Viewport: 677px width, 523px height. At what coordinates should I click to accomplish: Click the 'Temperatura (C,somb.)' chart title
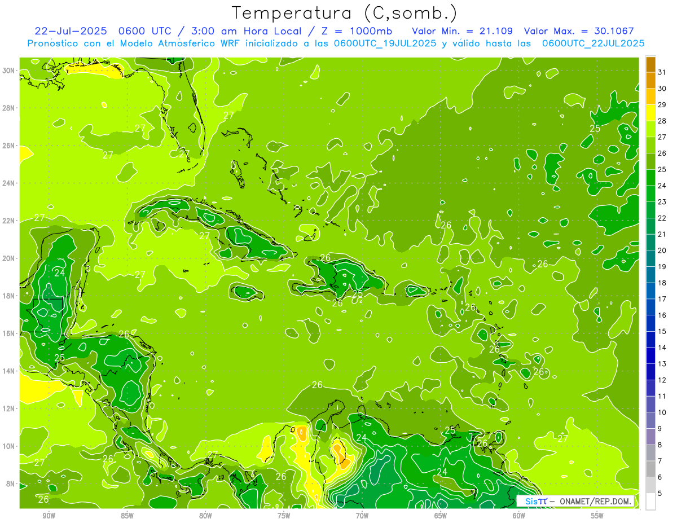coord(344,13)
